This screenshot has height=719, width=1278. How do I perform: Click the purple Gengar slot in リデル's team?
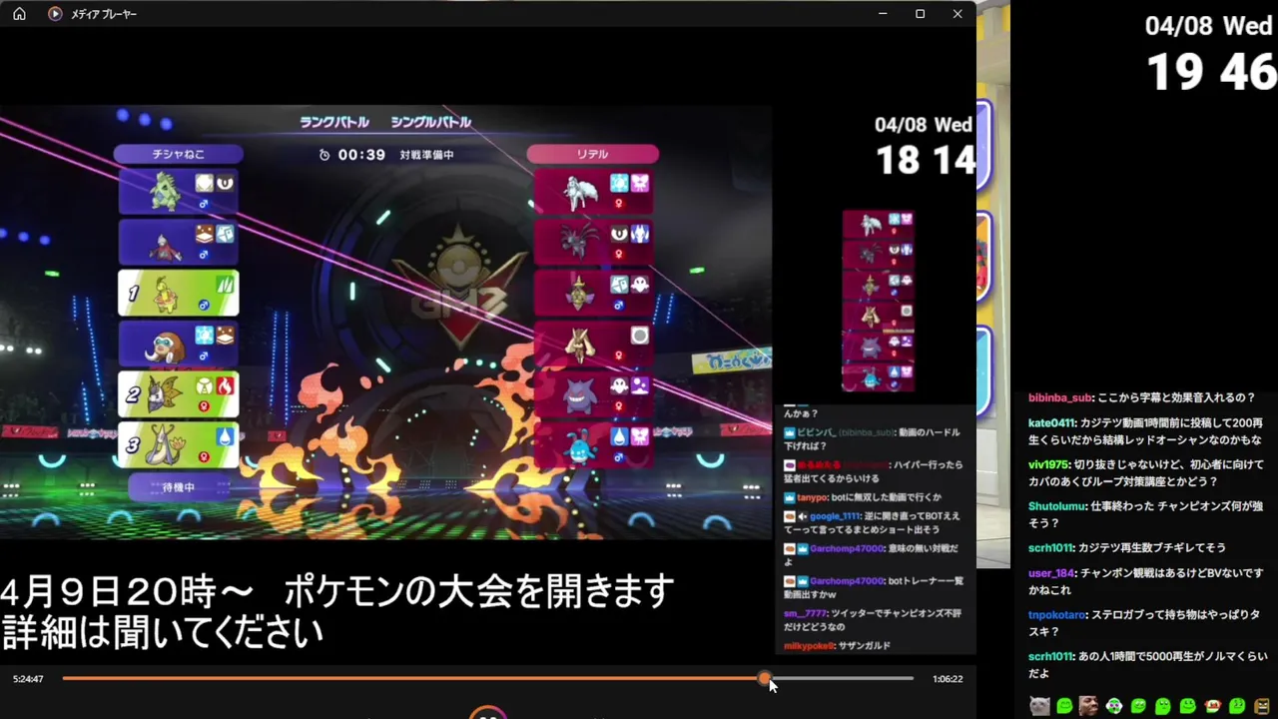click(593, 394)
